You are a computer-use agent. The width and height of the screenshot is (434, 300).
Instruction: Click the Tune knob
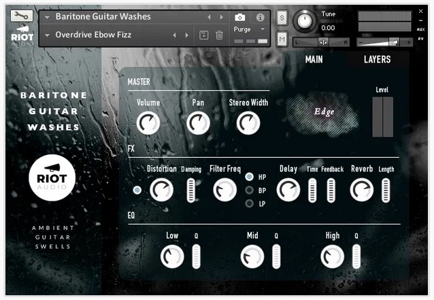[305, 21]
